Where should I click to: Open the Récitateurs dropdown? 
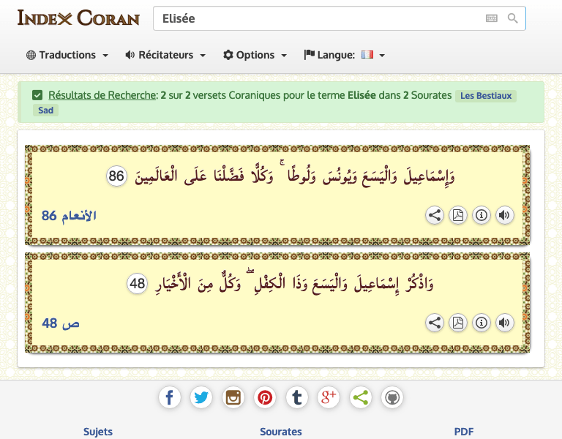165,55
